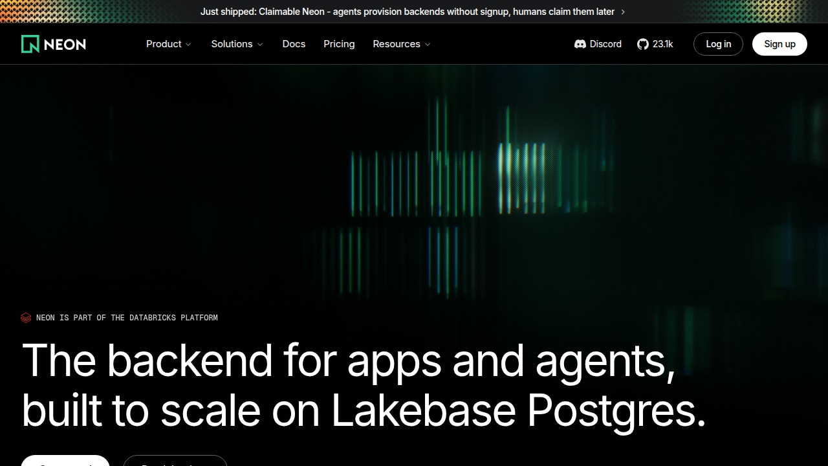Go to the Pricing page

click(x=339, y=44)
